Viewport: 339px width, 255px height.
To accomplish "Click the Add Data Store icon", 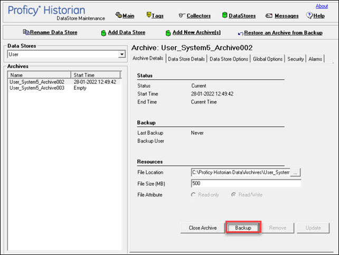I will point(103,33).
